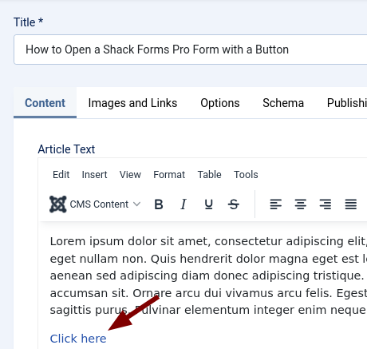Click the 'Article Text' label
The width and height of the screenshot is (367, 349).
point(66,149)
